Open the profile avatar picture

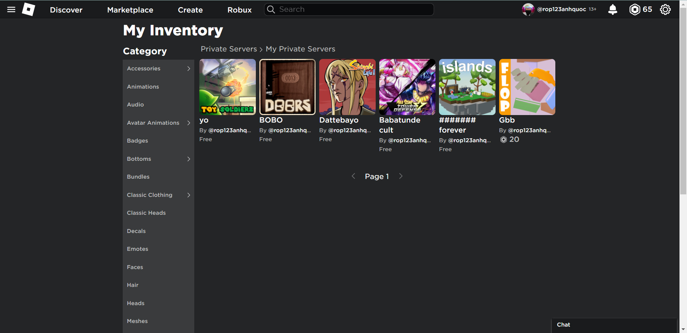coord(528,9)
